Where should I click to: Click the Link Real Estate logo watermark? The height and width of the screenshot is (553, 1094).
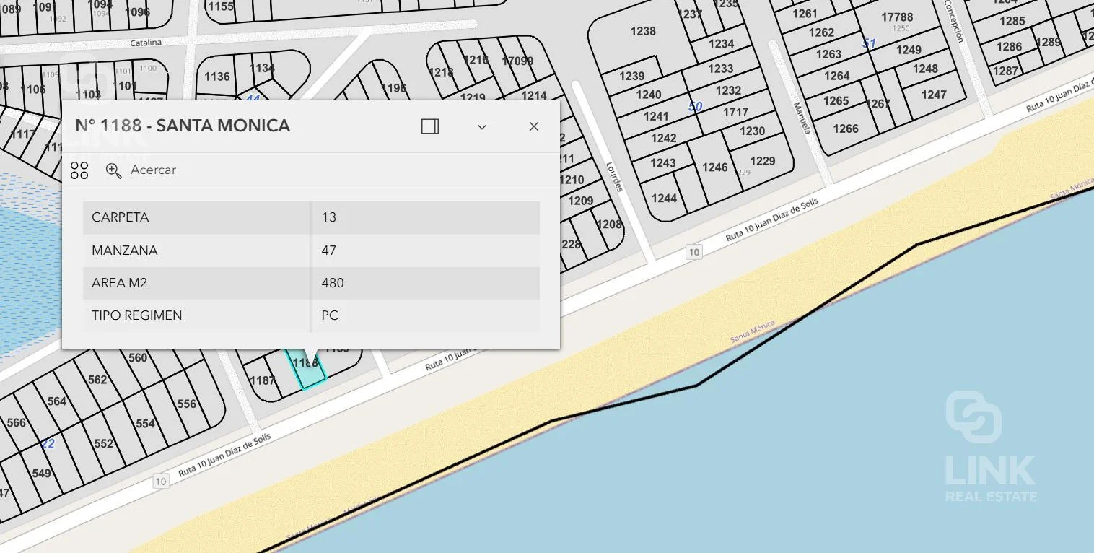(x=990, y=448)
